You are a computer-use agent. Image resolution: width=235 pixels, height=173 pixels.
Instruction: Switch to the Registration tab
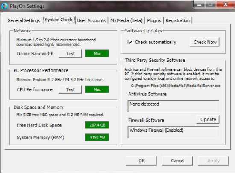178,20
